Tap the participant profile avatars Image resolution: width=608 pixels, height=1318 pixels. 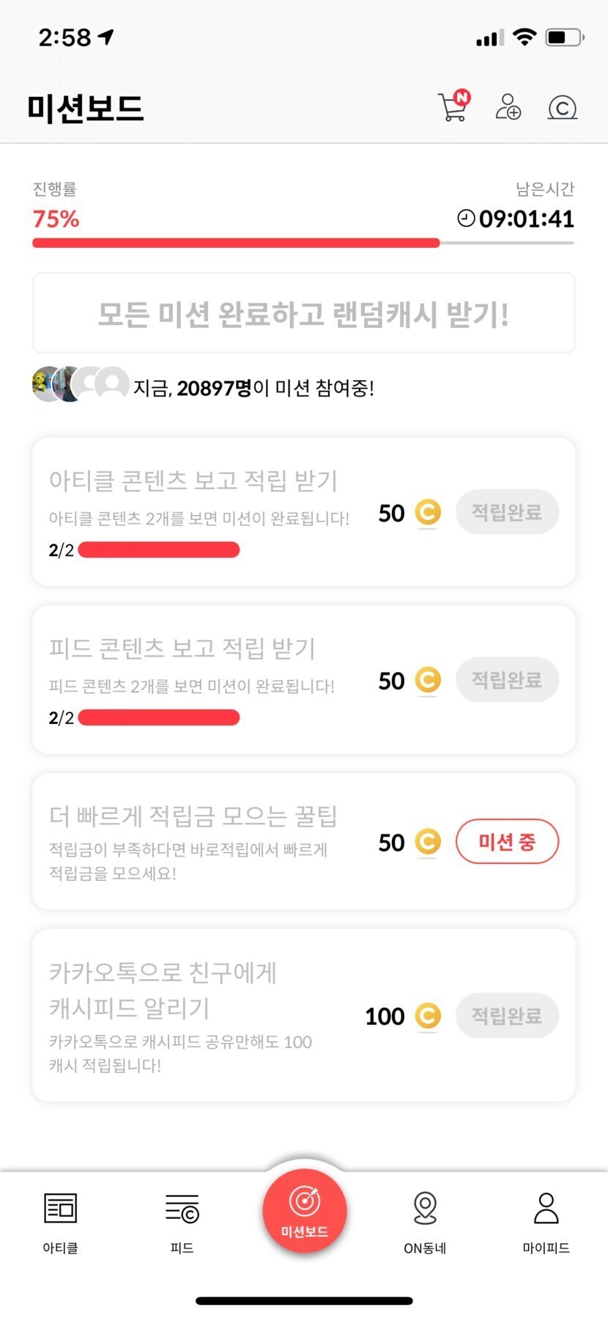click(80, 384)
